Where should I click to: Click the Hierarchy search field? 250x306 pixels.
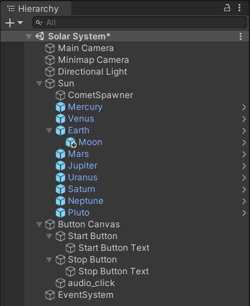[139, 22]
